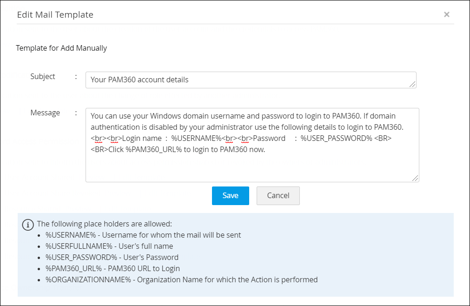Close the Edit Mail Template dialog

pyautogui.click(x=446, y=14)
